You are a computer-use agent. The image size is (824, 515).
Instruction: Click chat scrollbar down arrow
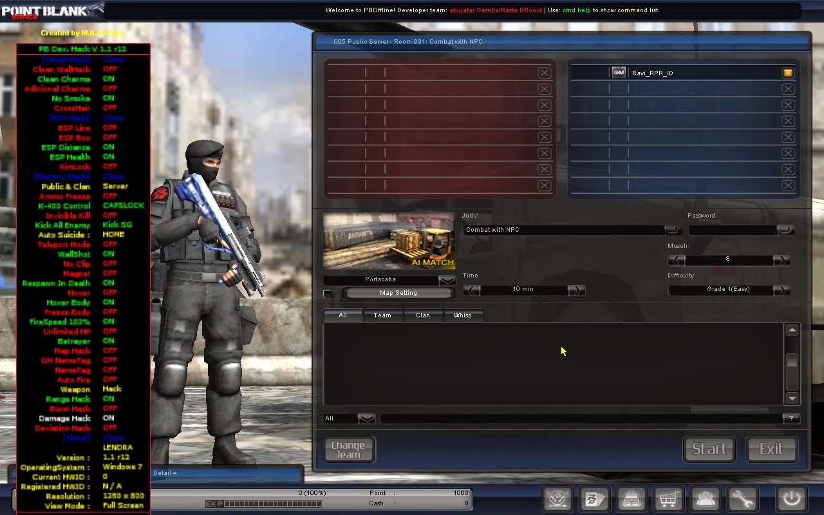(792, 397)
